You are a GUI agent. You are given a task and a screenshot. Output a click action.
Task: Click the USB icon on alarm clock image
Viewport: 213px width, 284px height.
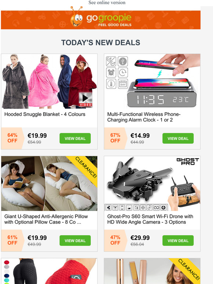tap(123, 61)
